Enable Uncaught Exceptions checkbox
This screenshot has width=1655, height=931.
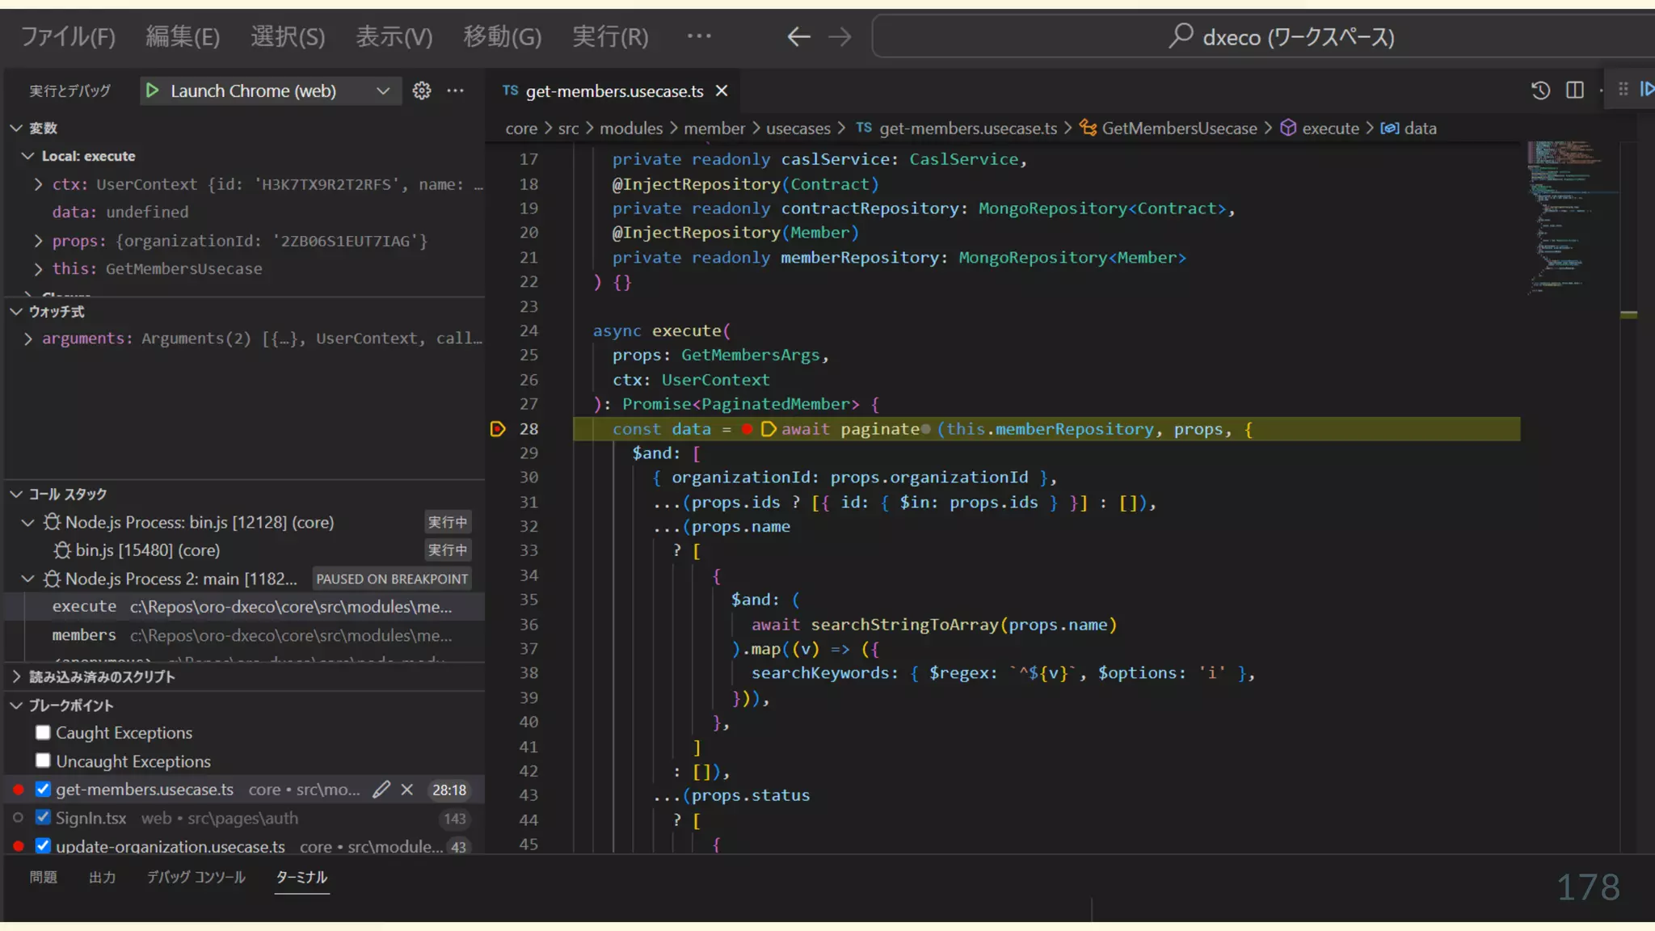pos(43,760)
